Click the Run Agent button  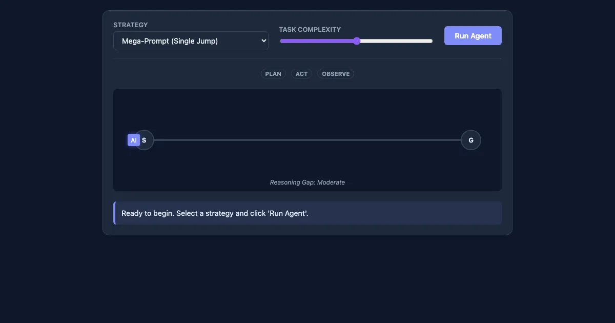[473, 36]
